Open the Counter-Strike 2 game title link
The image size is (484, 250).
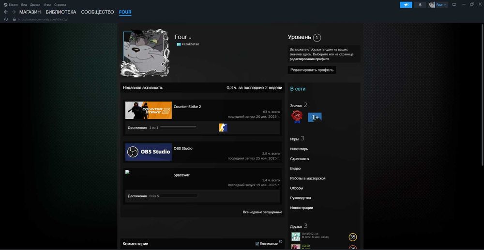point(187,107)
